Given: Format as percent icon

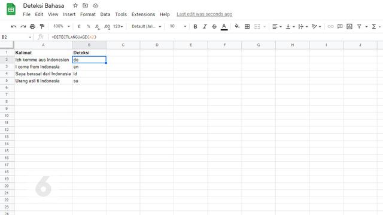Looking at the screenshot, I should coord(89,26).
